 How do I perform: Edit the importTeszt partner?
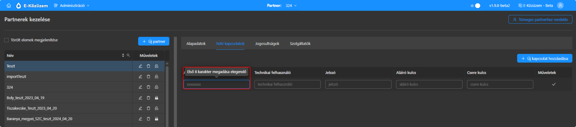click(140, 77)
